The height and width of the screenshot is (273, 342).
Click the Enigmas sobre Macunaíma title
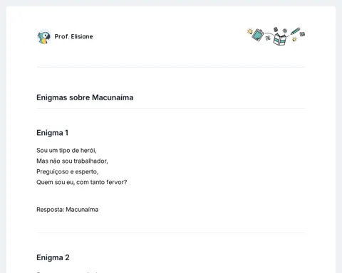(x=85, y=97)
